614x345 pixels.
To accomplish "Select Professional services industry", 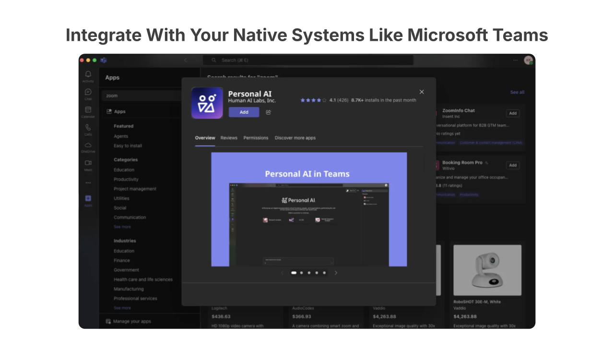I will click(135, 299).
